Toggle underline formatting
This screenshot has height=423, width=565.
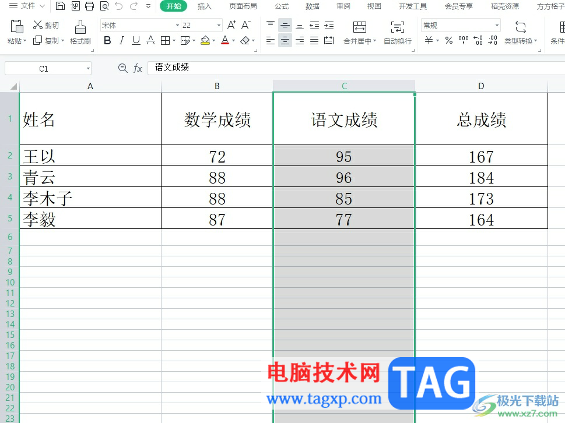[x=136, y=40]
